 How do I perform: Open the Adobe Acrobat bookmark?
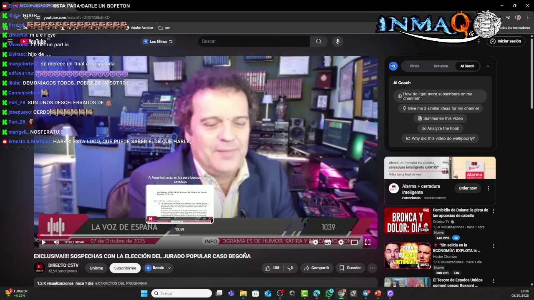click(139, 28)
